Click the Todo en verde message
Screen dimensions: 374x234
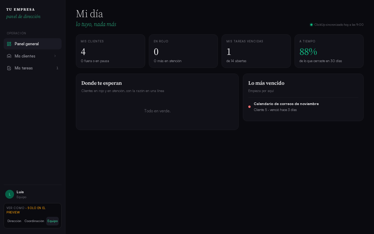click(157, 111)
